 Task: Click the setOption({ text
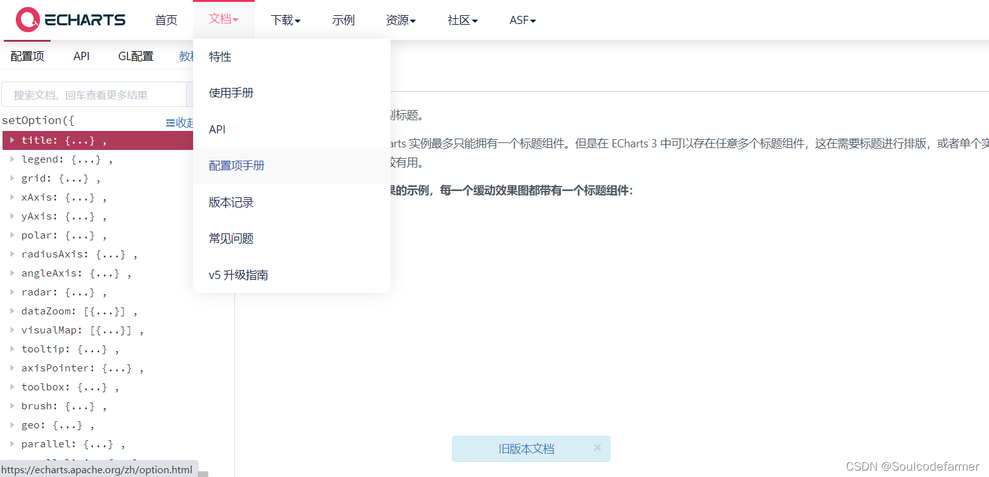tap(38, 120)
